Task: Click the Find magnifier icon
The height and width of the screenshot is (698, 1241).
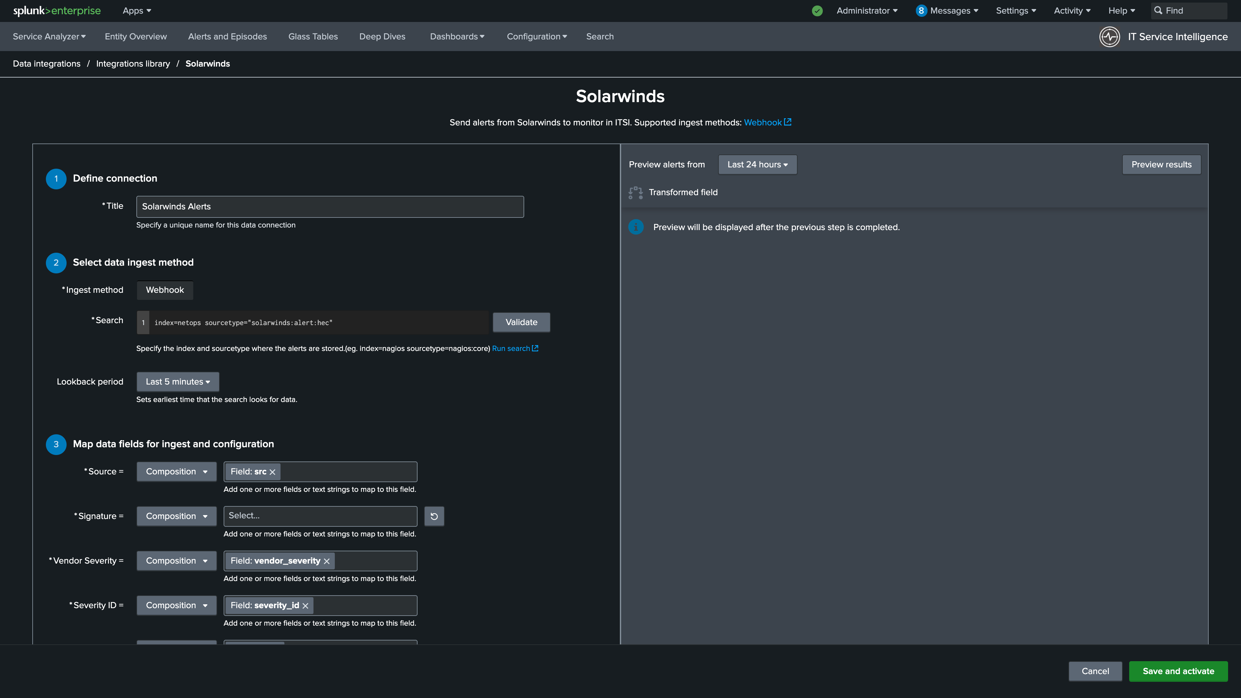Action: [1158, 11]
